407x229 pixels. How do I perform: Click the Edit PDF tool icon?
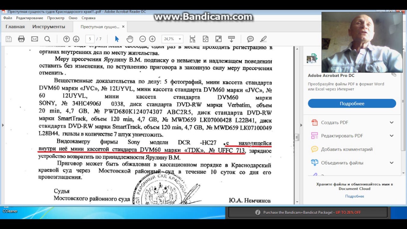[314, 136]
